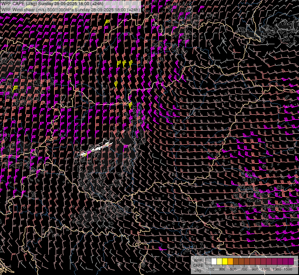The width and height of the screenshot is (299, 275).
Task: Select the bright yellow 300 J/kg swatch
Action: click(225, 261)
